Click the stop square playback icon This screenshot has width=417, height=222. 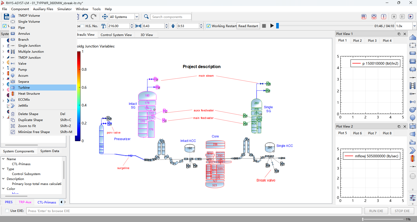coord(264,26)
